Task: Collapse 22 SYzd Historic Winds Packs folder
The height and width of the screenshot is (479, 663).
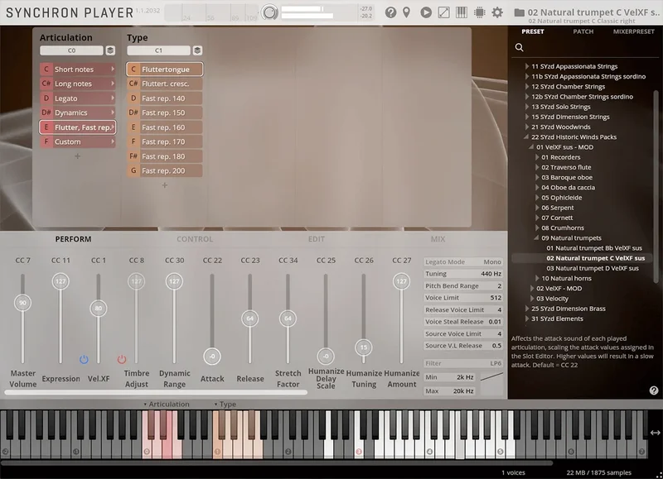Action: [526, 137]
